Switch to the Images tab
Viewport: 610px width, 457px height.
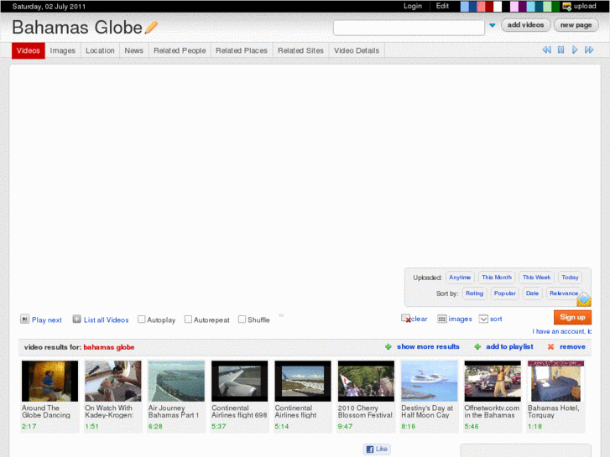pyautogui.click(x=63, y=50)
